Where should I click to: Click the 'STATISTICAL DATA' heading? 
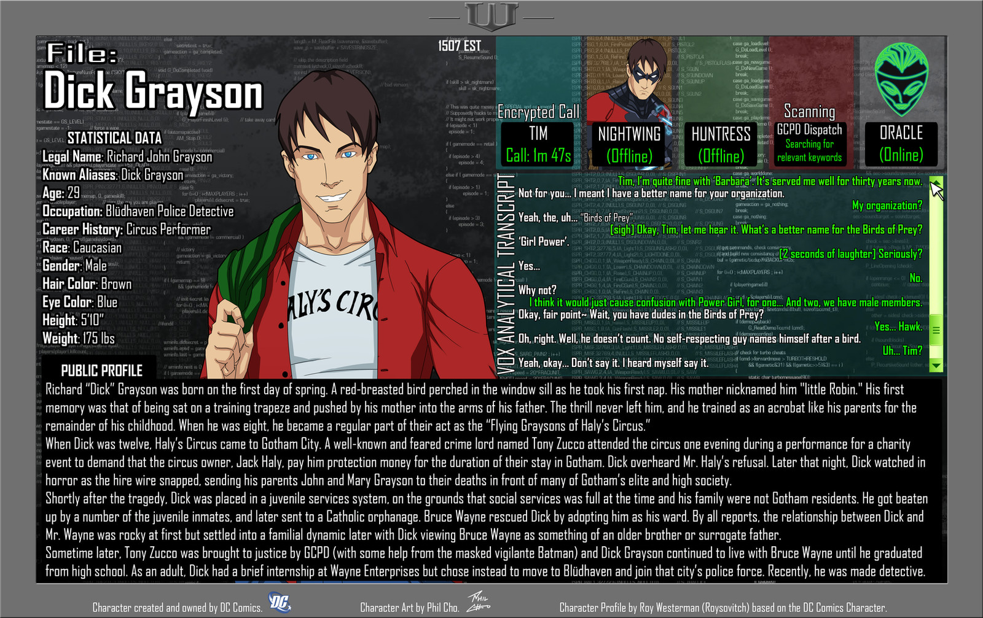pos(114,138)
